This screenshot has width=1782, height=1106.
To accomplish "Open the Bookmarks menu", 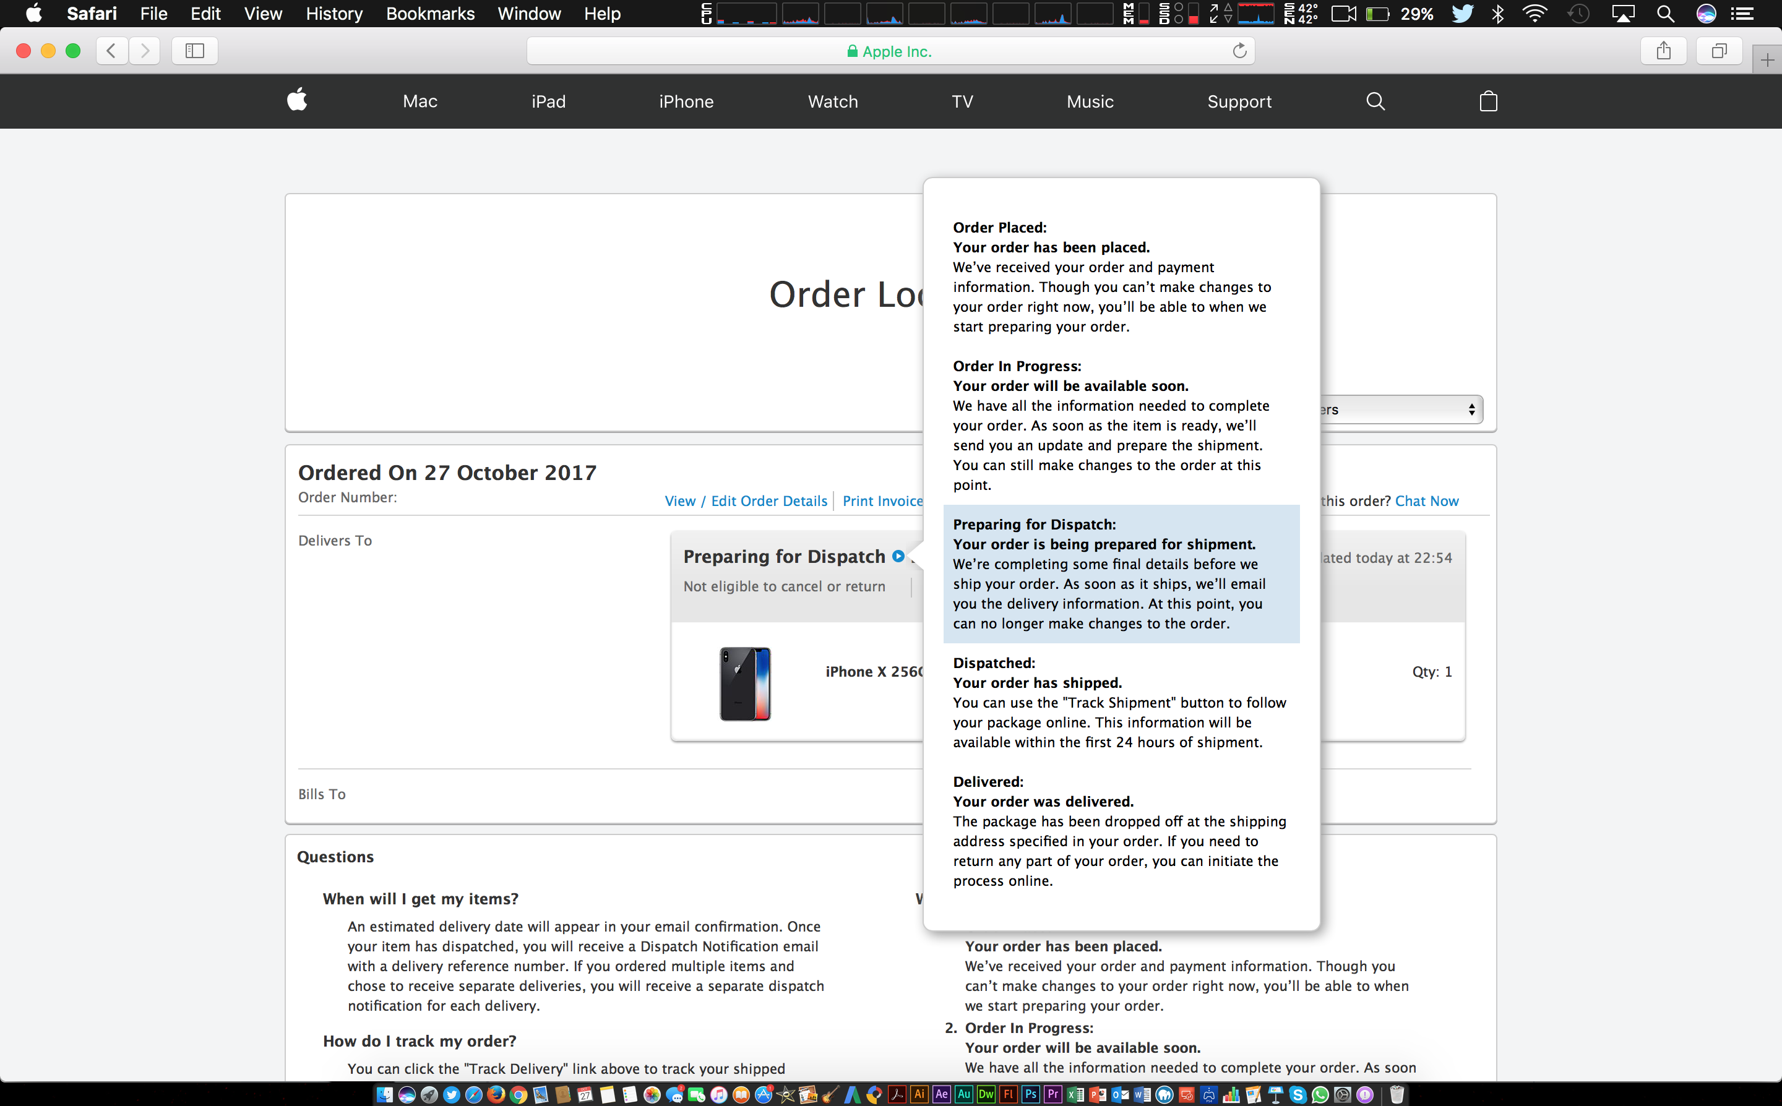I will click(x=430, y=13).
